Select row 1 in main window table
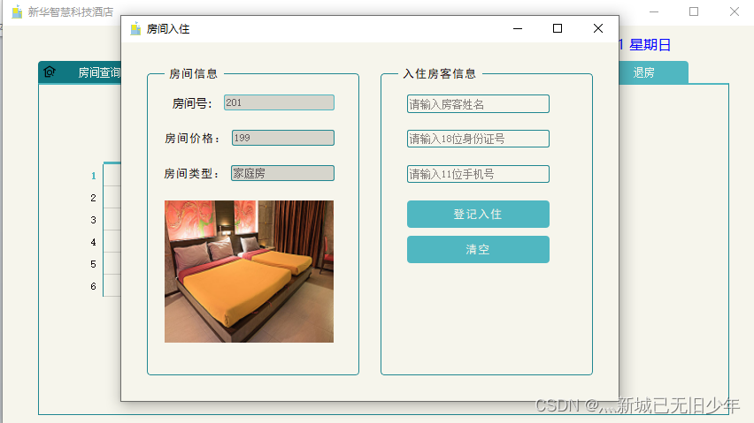754x423 pixels. point(93,176)
